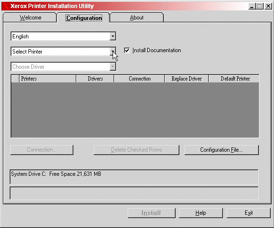Click the Printers column header
Image resolution: width=274 pixels, height=228 pixels.
(47, 79)
